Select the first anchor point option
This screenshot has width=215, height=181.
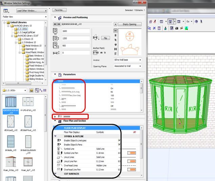(x=96, y=52)
